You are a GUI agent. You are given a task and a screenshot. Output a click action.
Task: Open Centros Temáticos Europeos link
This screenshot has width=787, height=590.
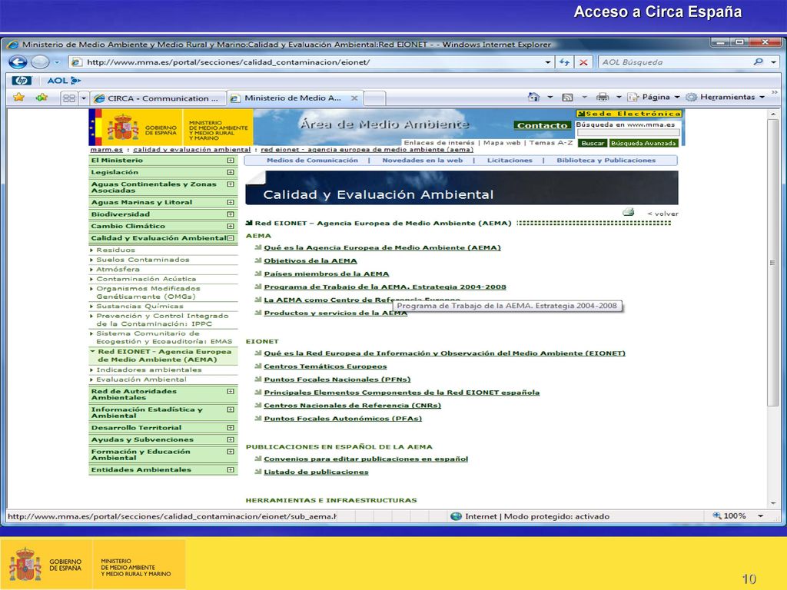325,366
